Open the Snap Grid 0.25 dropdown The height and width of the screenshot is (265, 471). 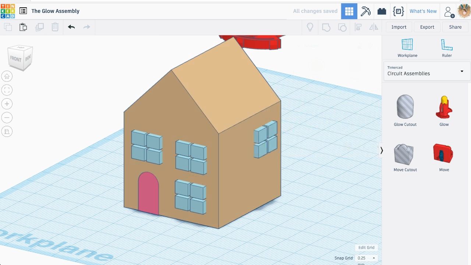[x=366, y=258]
